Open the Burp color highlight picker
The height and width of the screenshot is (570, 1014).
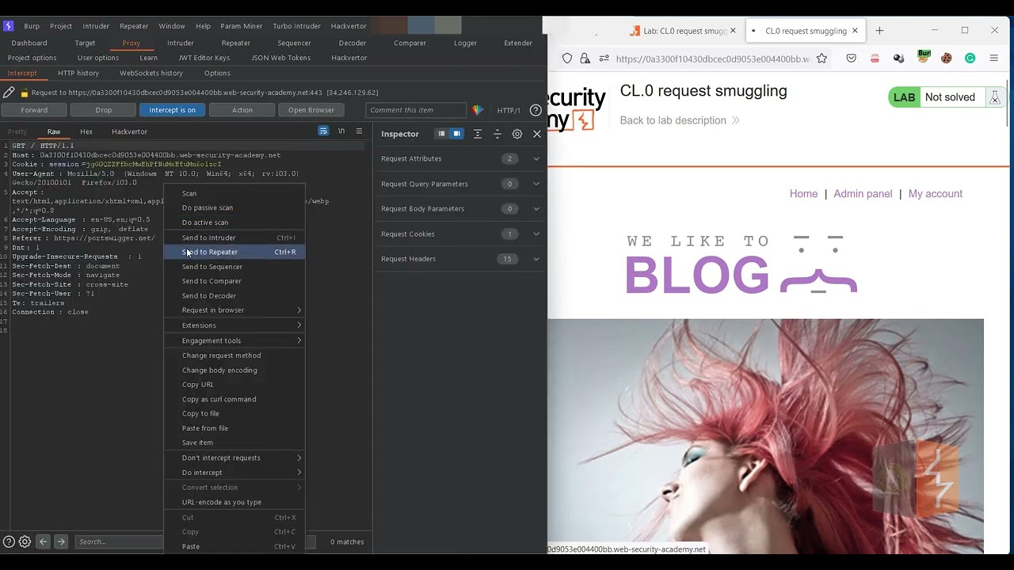click(x=478, y=110)
